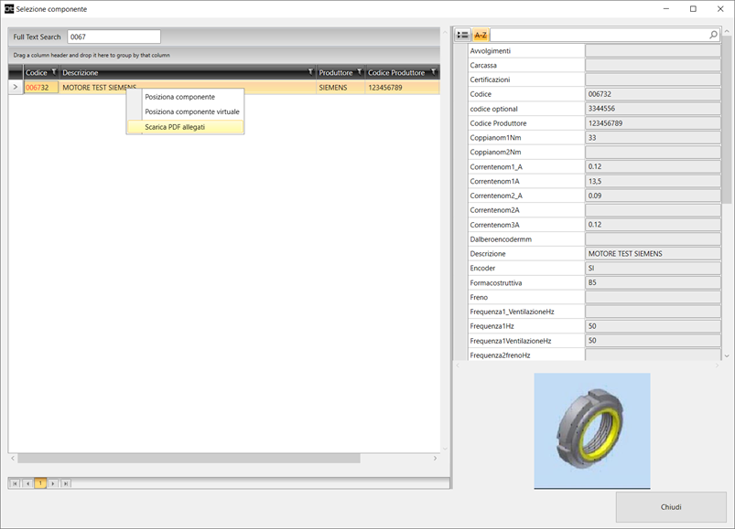The image size is (735, 529).
Task: Click the Formacostruttiva value B5
Action: point(653,282)
